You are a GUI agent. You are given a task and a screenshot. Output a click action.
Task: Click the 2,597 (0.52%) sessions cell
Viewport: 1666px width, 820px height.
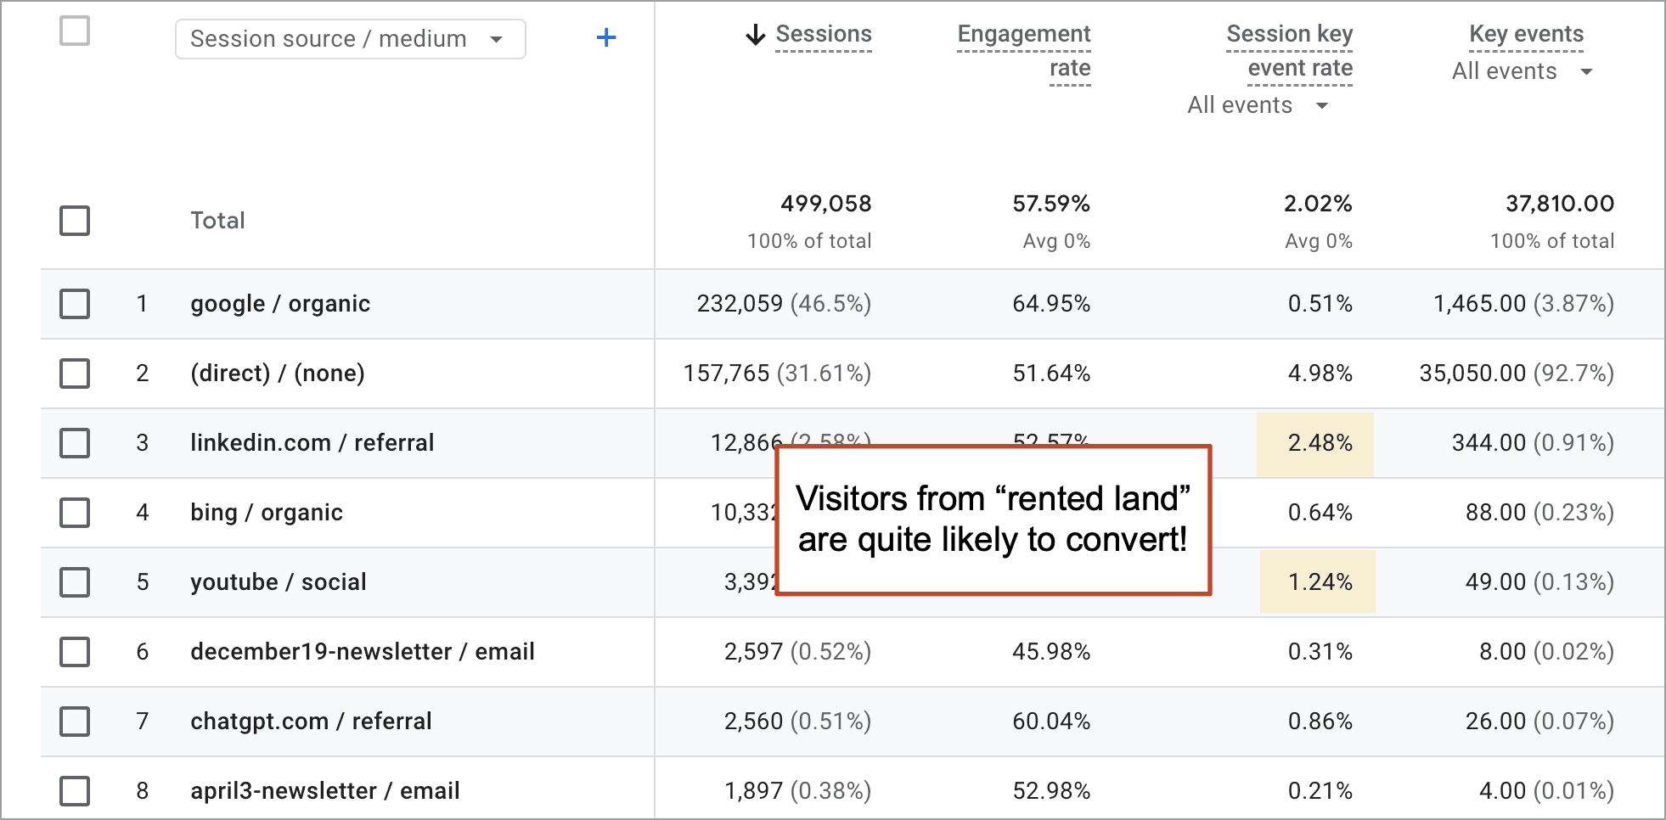798,652
